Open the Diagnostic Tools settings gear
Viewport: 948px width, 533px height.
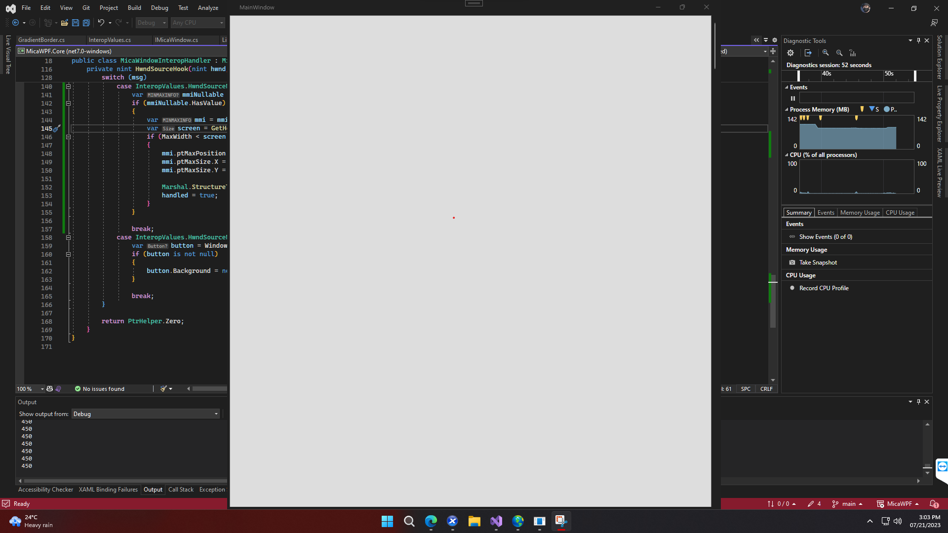pyautogui.click(x=790, y=53)
